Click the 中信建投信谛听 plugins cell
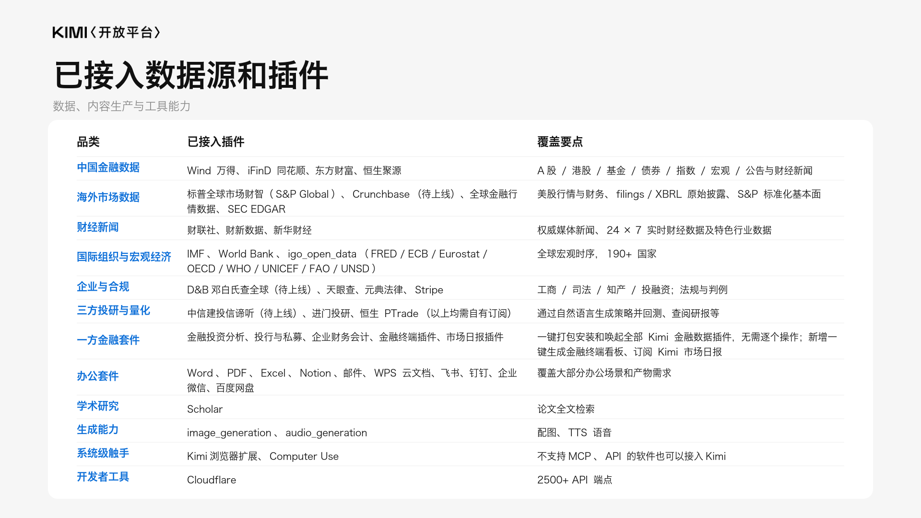The height and width of the screenshot is (518, 921). tap(350, 313)
